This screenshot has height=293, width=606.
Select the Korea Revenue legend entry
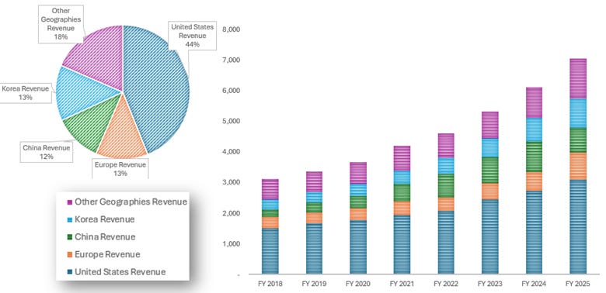[x=101, y=219]
